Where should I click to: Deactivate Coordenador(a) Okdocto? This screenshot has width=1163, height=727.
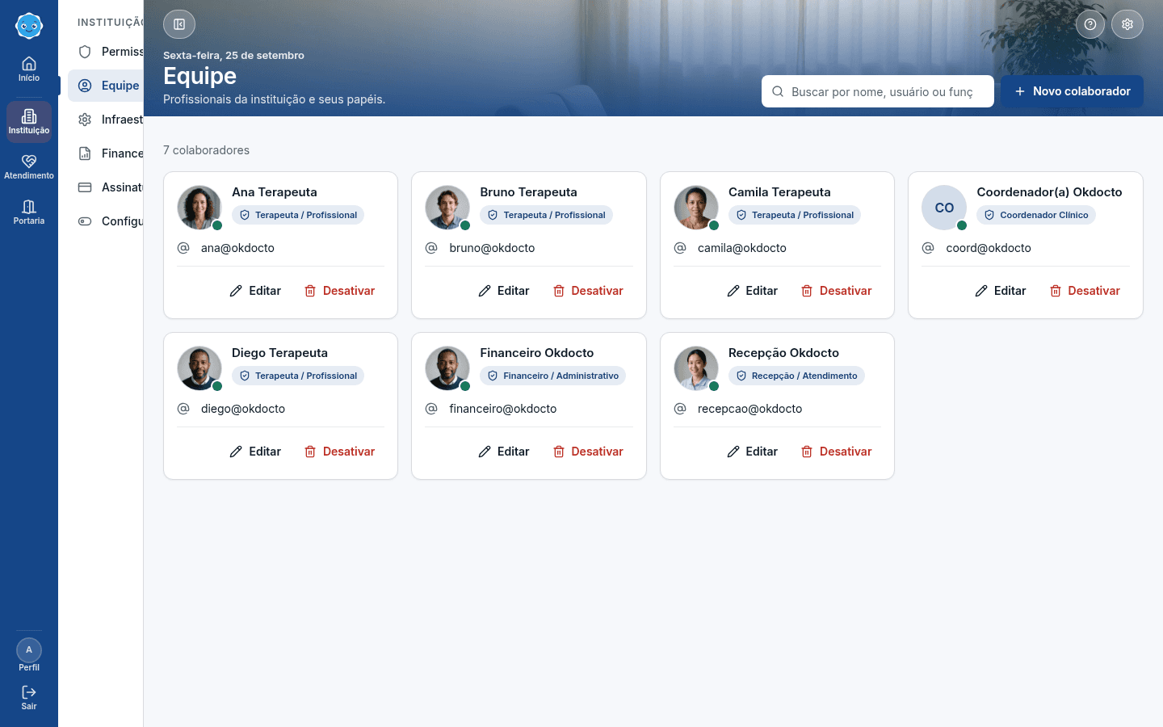1085,291
